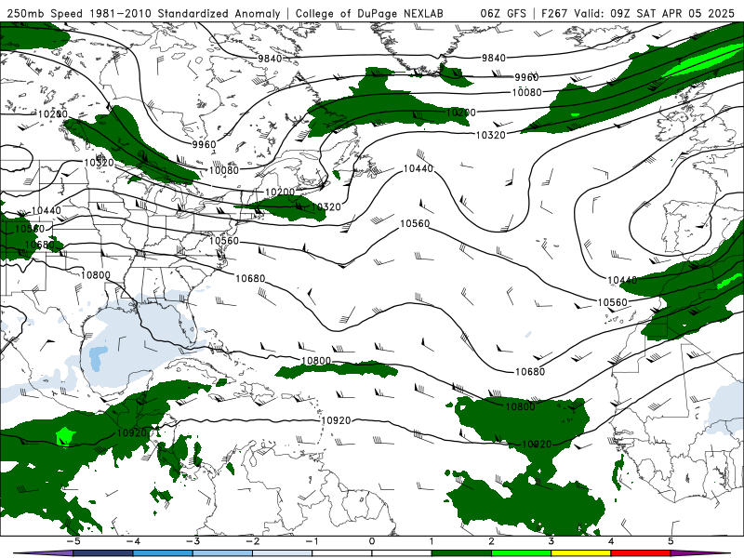
Task: Click the bright green anomaly patch over Mexico
Action: [x=64, y=435]
